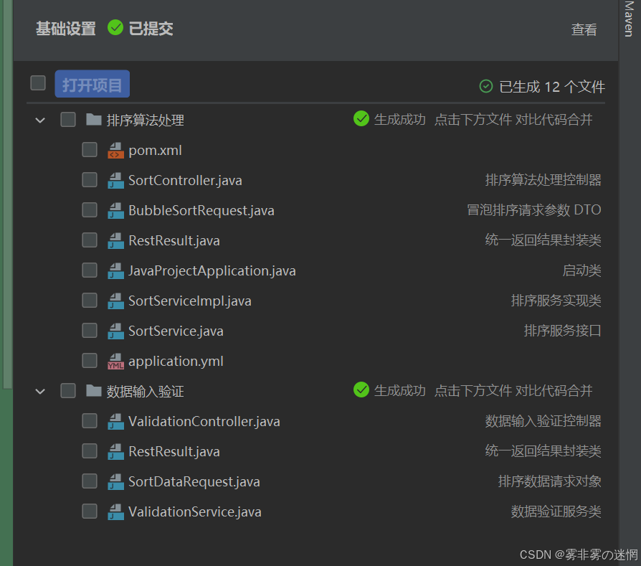
Task: Open the Maven side tab
Action: [x=629, y=19]
